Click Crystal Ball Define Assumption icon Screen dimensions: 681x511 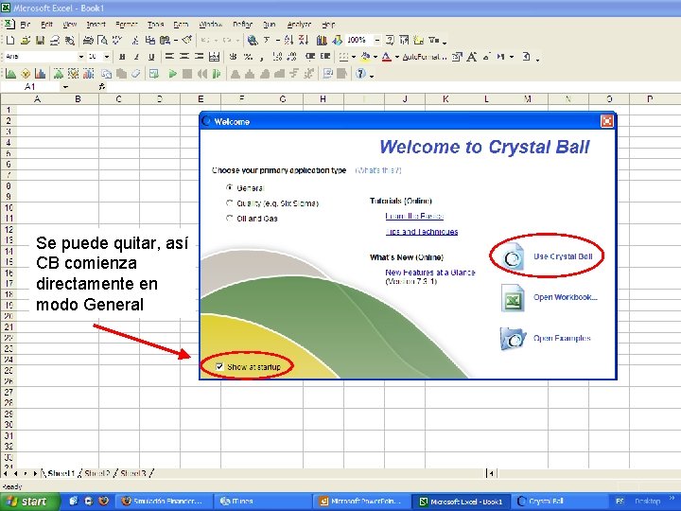click(10, 74)
